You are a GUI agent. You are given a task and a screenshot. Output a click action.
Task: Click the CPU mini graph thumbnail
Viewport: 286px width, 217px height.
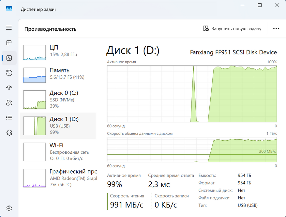click(35, 53)
